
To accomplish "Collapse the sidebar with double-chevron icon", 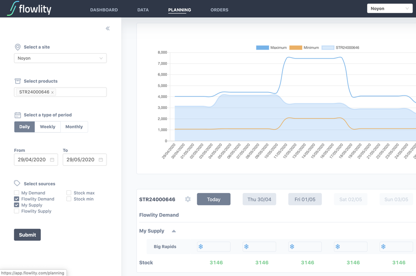I will 108,28.
